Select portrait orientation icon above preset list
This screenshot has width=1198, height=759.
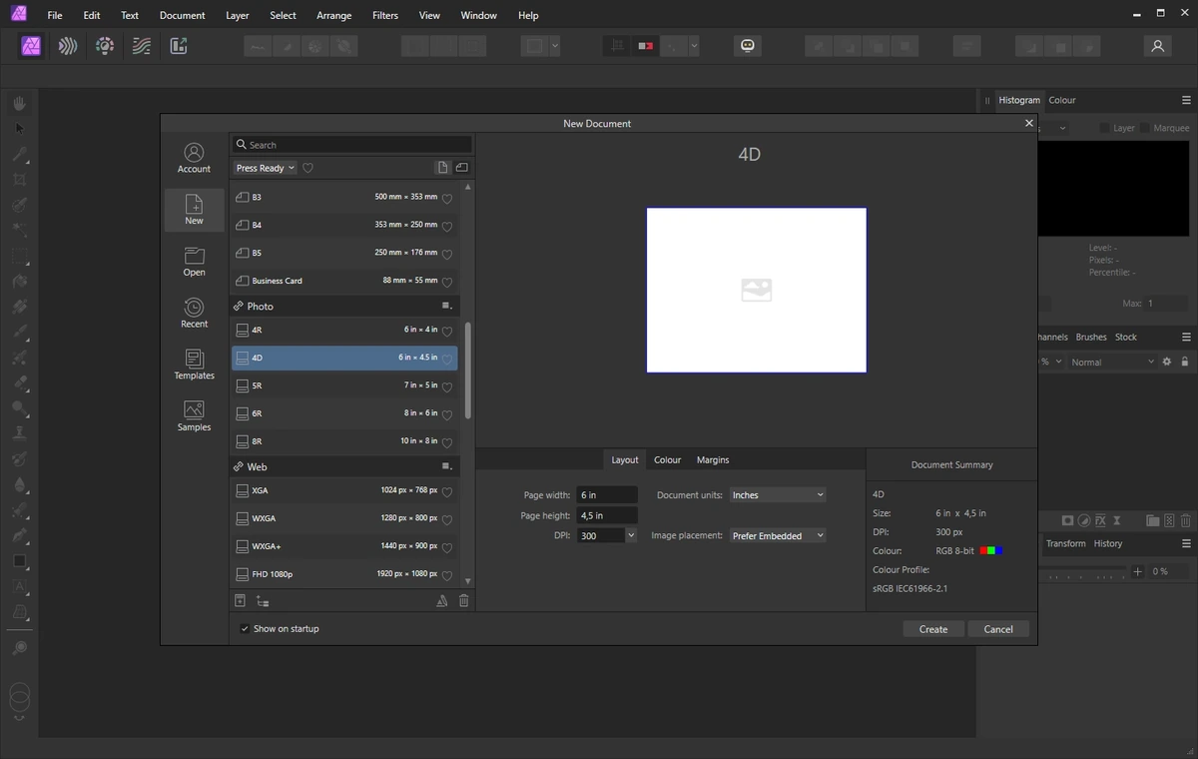(x=442, y=168)
